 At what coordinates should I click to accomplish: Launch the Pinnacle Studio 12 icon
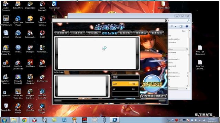(x=18, y=79)
